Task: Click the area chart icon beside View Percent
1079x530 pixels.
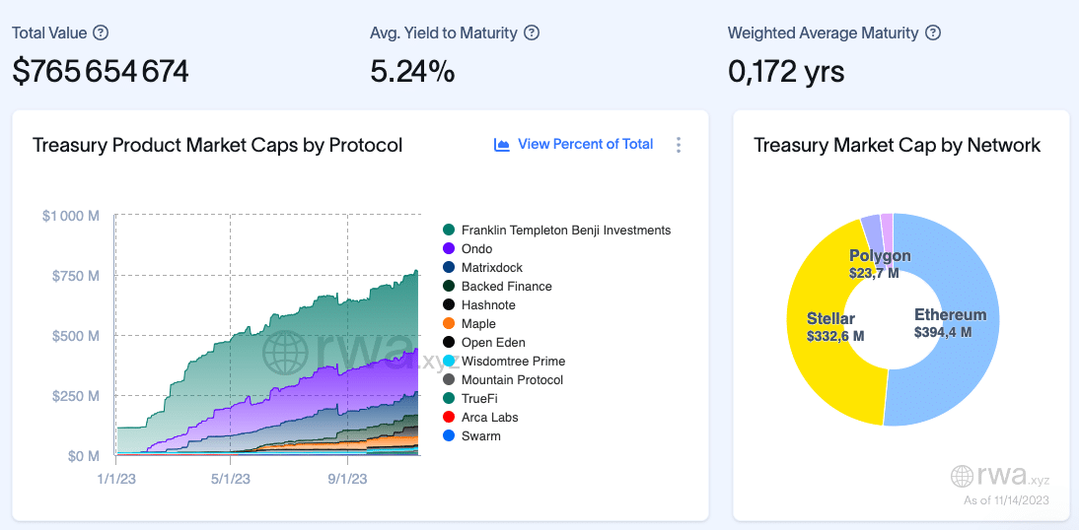Action: click(502, 145)
